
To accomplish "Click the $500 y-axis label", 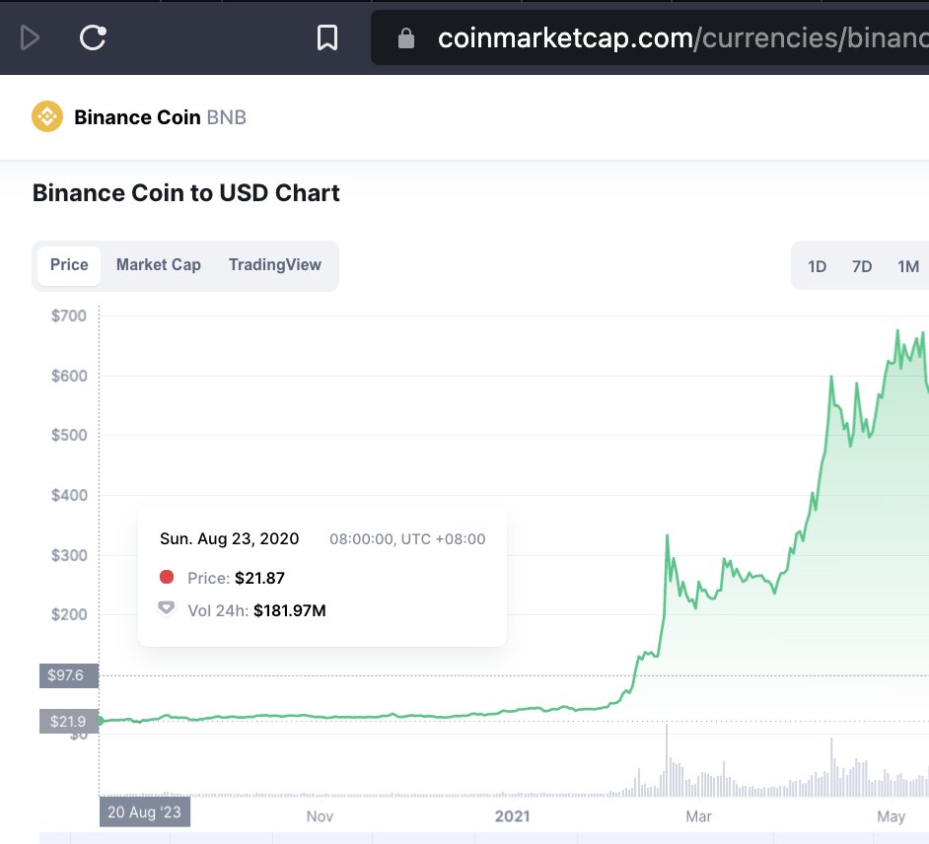I will coord(69,436).
